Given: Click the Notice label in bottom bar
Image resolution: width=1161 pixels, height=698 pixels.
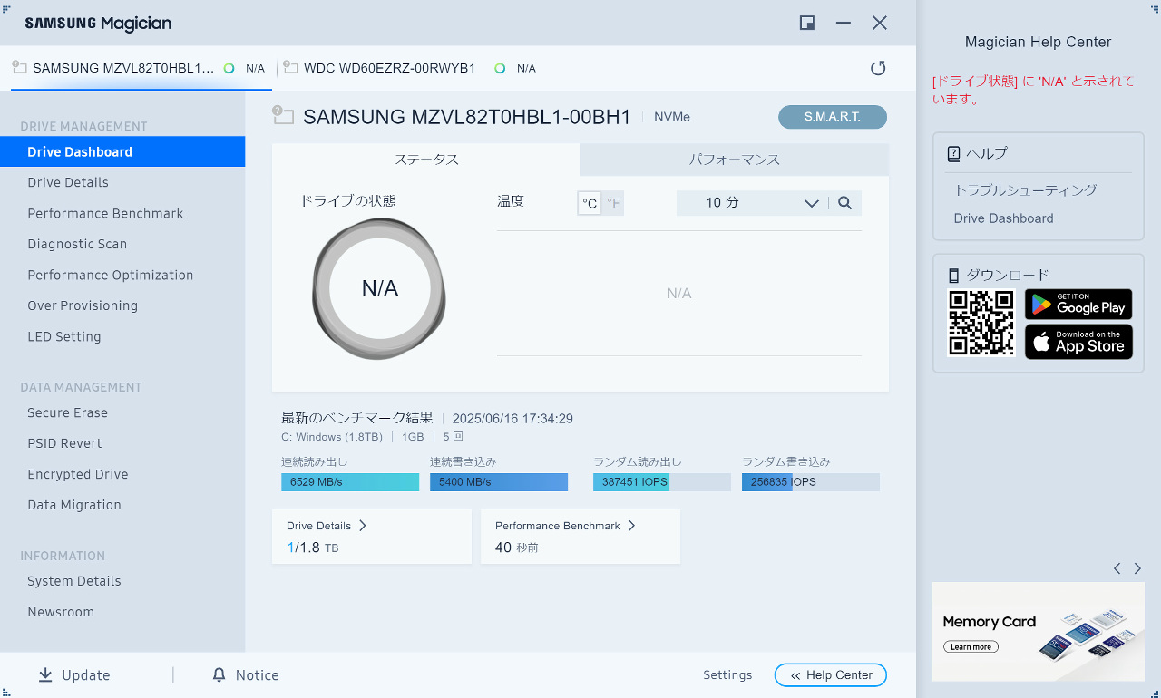Looking at the screenshot, I should 258,675.
